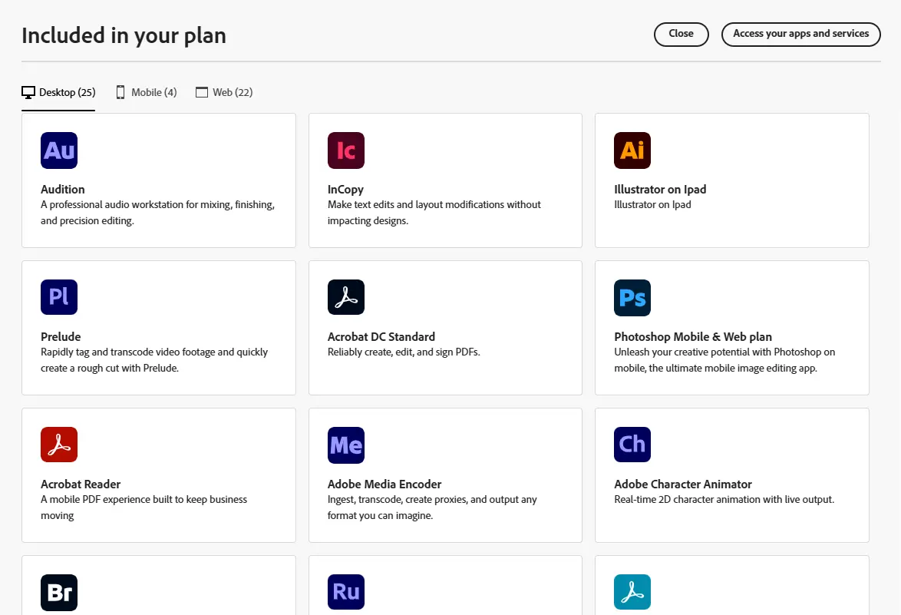Click the Bridge Br app icon

[x=59, y=592]
